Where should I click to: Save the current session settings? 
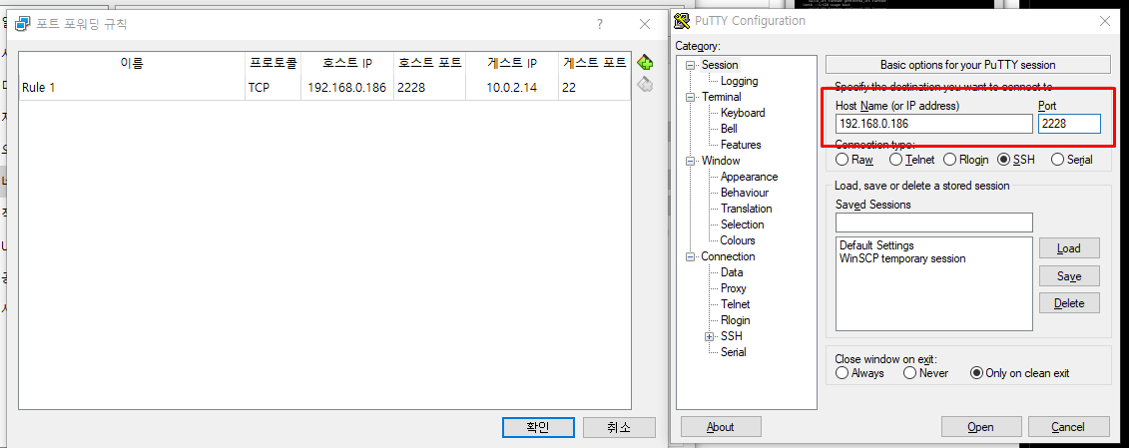pos(1069,275)
